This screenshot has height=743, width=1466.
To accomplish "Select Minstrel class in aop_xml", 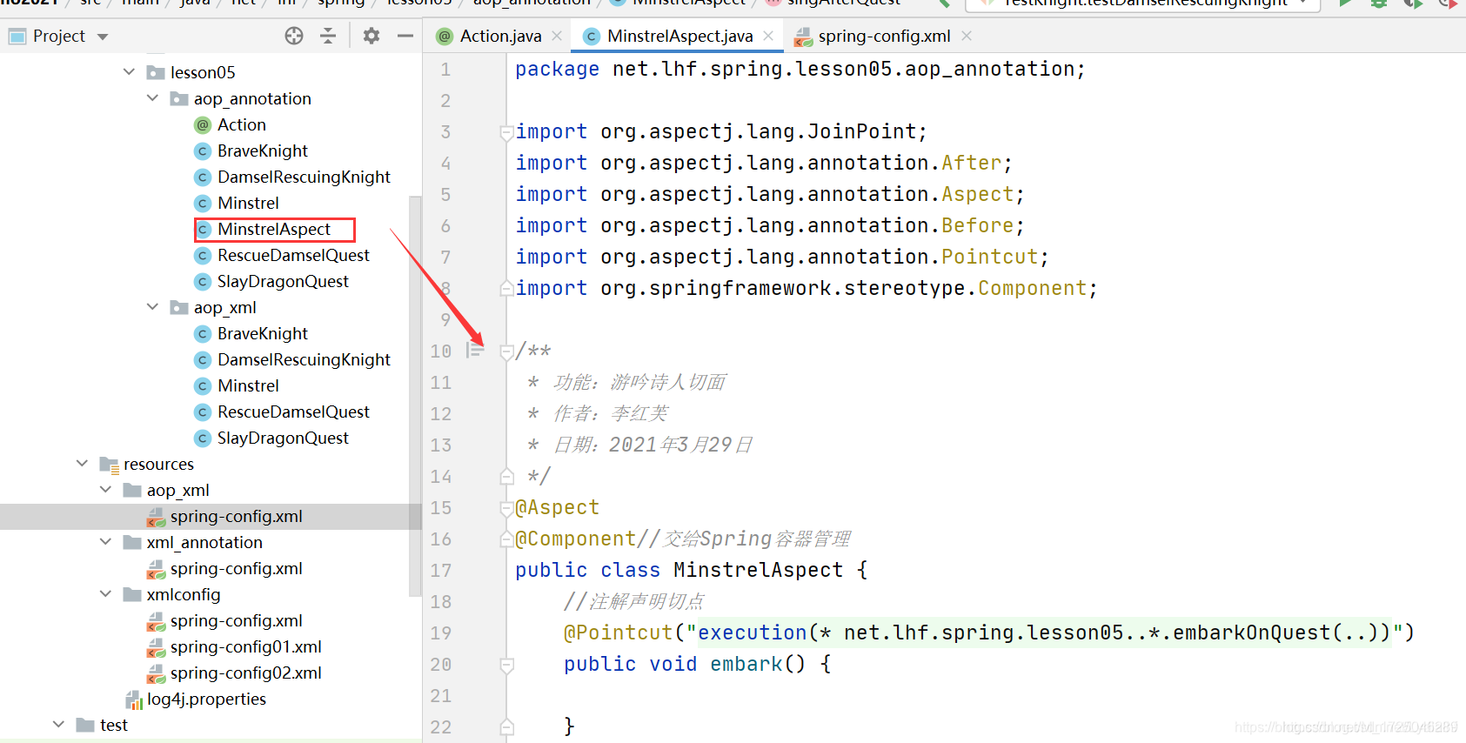I will click(248, 385).
